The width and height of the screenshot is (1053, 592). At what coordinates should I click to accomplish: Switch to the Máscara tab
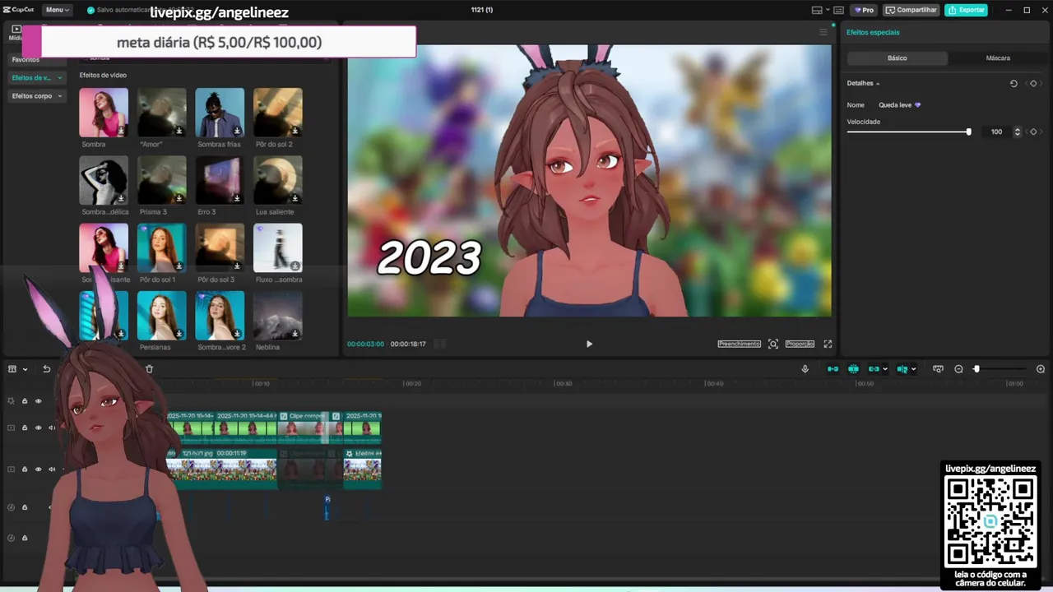pyautogui.click(x=998, y=58)
